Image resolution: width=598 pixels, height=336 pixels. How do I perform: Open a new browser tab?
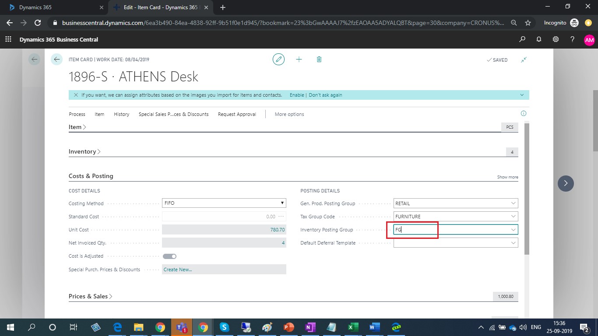coord(223,7)
